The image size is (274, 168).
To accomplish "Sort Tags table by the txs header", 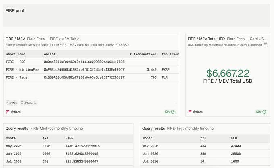I will tap(203, 138).
